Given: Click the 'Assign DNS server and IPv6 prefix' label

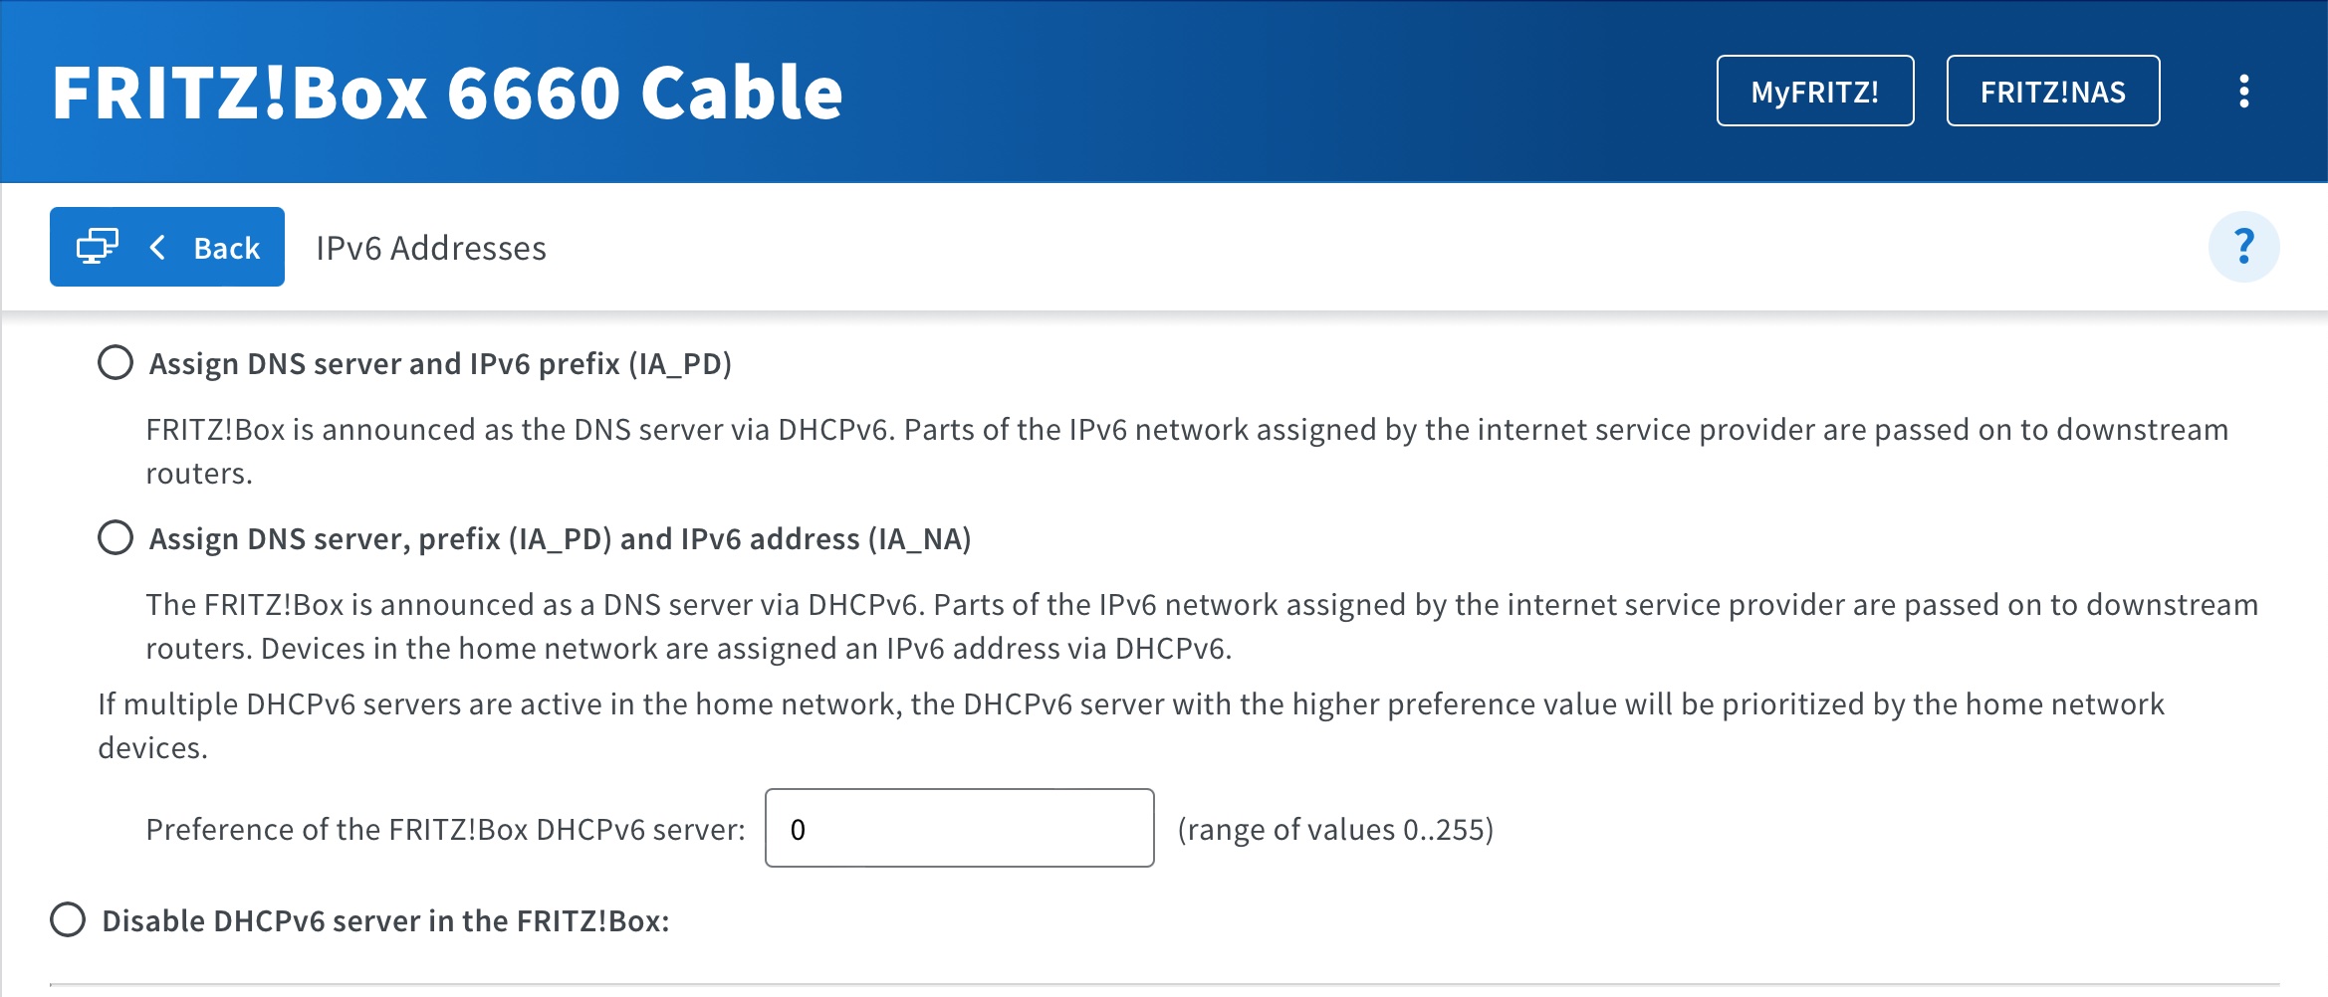Looking at the screenshot, I should (x=440, y=364).
